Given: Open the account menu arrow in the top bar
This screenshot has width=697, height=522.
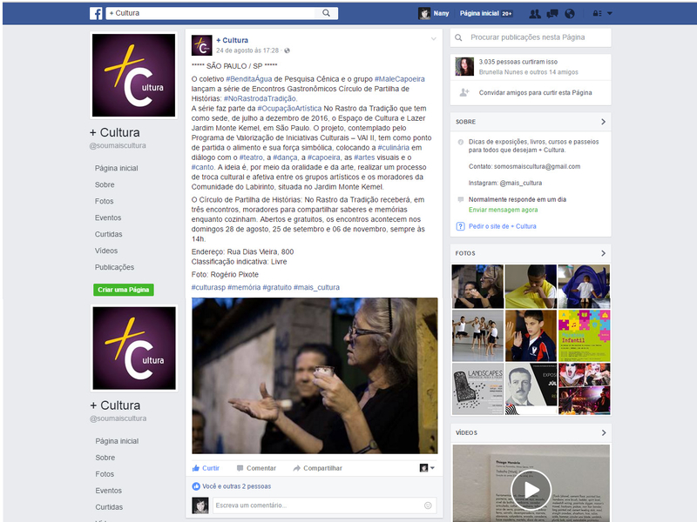Looking at the screenshot, I should pos(610,14).
